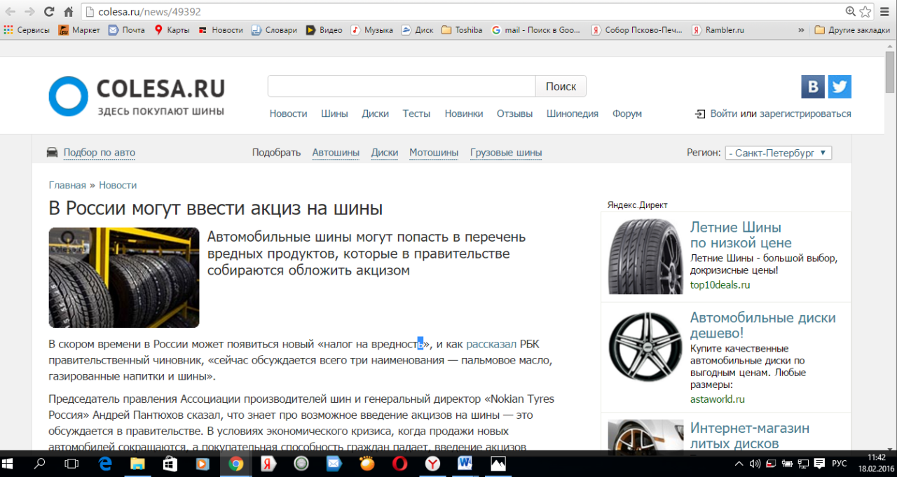
Task: Open the Маркет bookmark
Action: tap(79, 30)
